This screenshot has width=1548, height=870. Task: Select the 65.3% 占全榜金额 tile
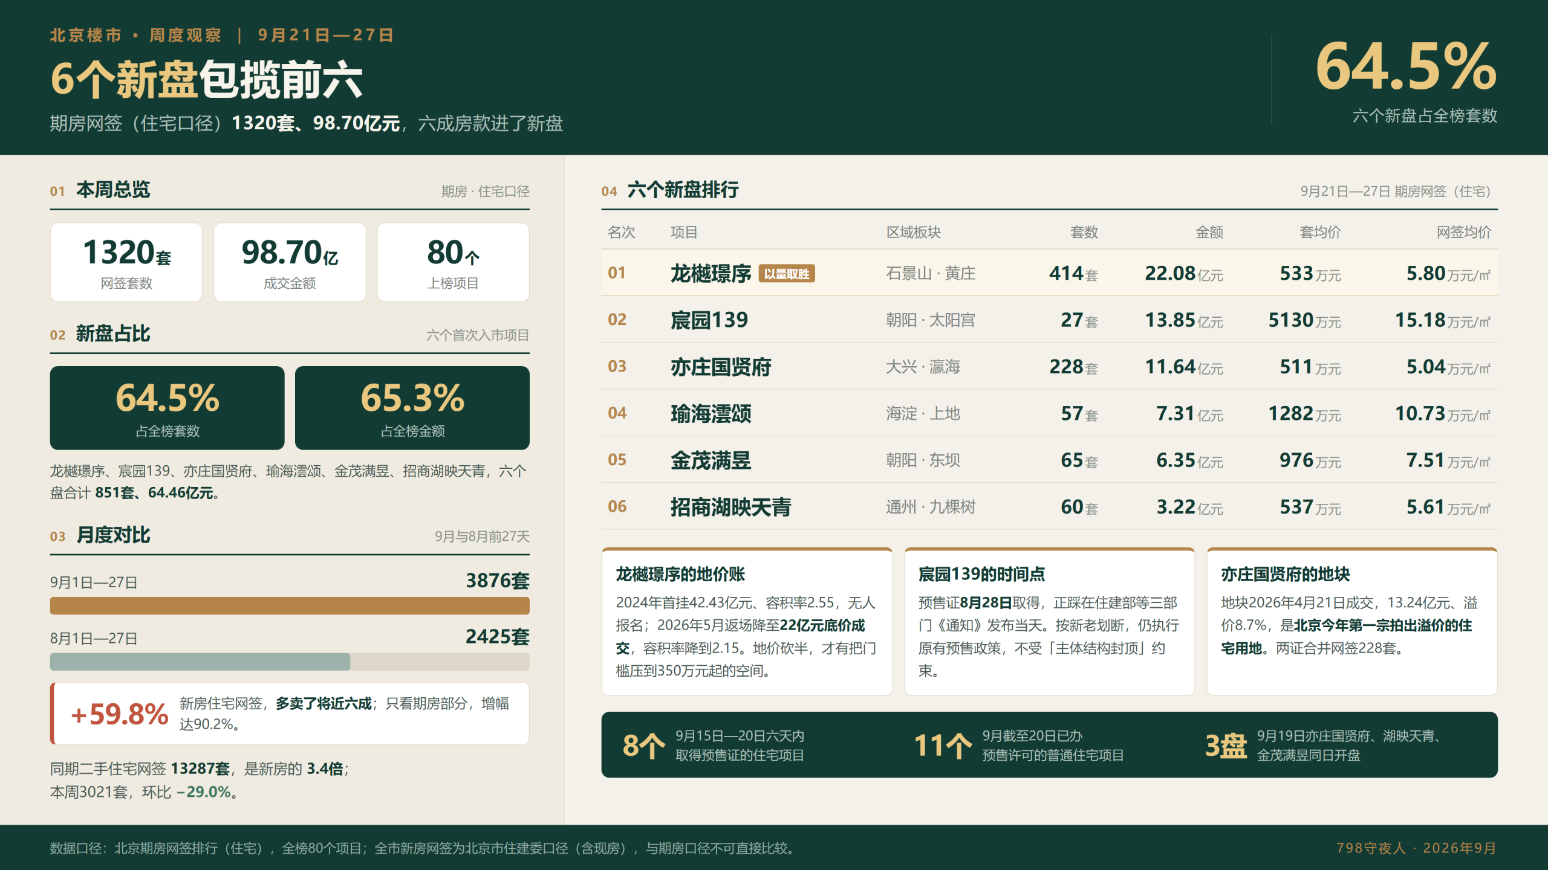tap(412, 408)
